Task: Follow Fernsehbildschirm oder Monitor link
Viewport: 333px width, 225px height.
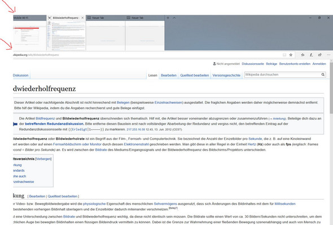Action: click(x=77, y=144)
